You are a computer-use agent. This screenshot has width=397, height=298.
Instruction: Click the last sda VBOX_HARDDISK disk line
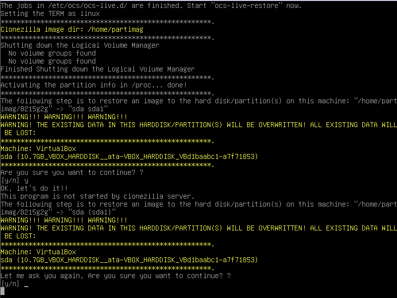(129, 260)
